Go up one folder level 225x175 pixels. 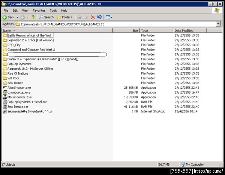point(33,17)
